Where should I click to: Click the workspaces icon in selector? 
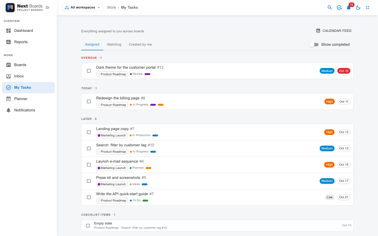click(x=67, y=8)
